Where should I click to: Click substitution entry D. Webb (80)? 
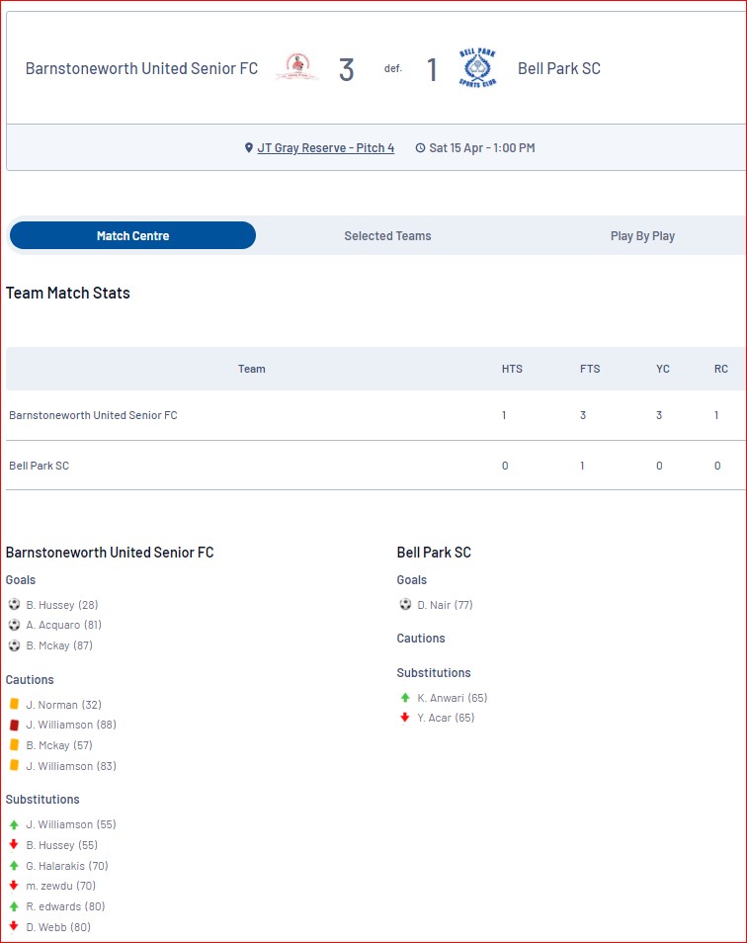coord(58,927)
